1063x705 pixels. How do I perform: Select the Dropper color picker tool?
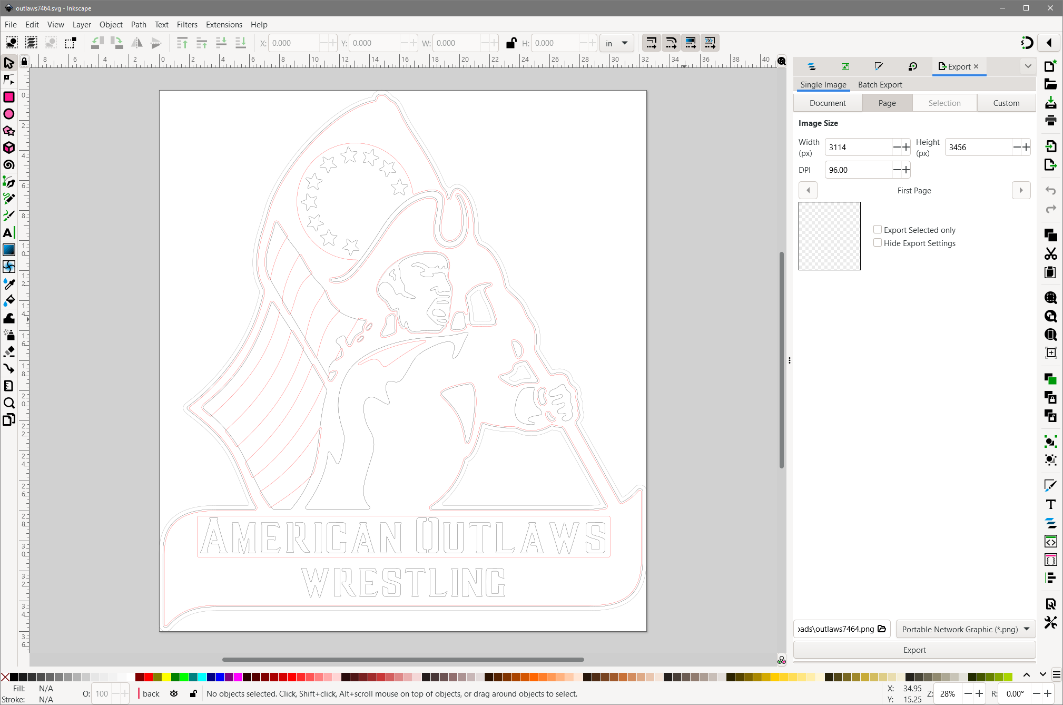9,284
